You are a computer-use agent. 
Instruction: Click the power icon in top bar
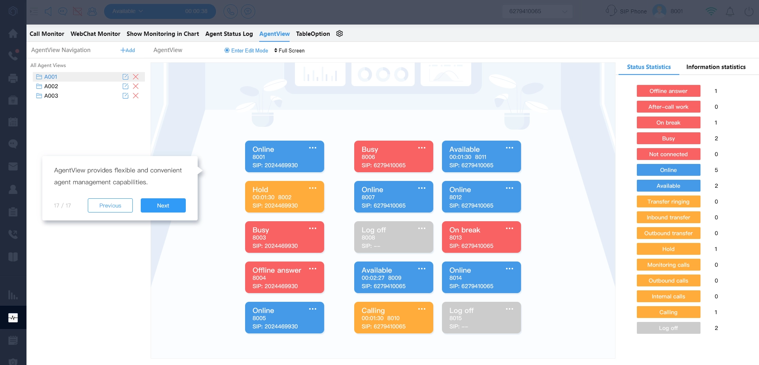pos(749,11)
